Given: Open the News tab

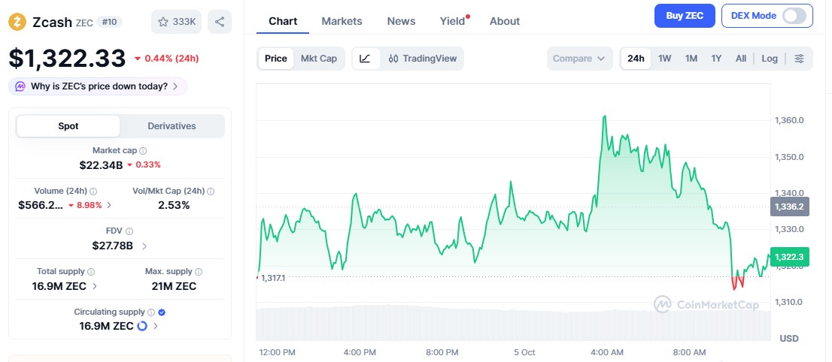Looking at the screenshot, I should [401, 21].
